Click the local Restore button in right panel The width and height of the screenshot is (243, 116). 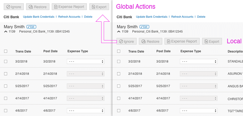151,41
